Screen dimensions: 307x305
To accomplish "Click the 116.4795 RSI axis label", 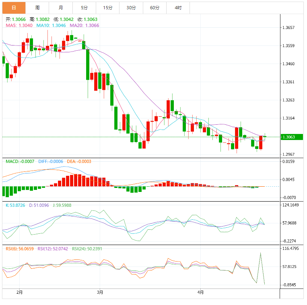I will click(291, 249).
